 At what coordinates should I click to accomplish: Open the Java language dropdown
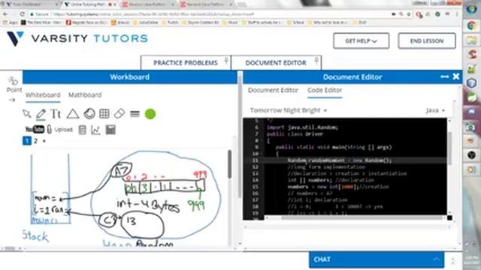435,110
